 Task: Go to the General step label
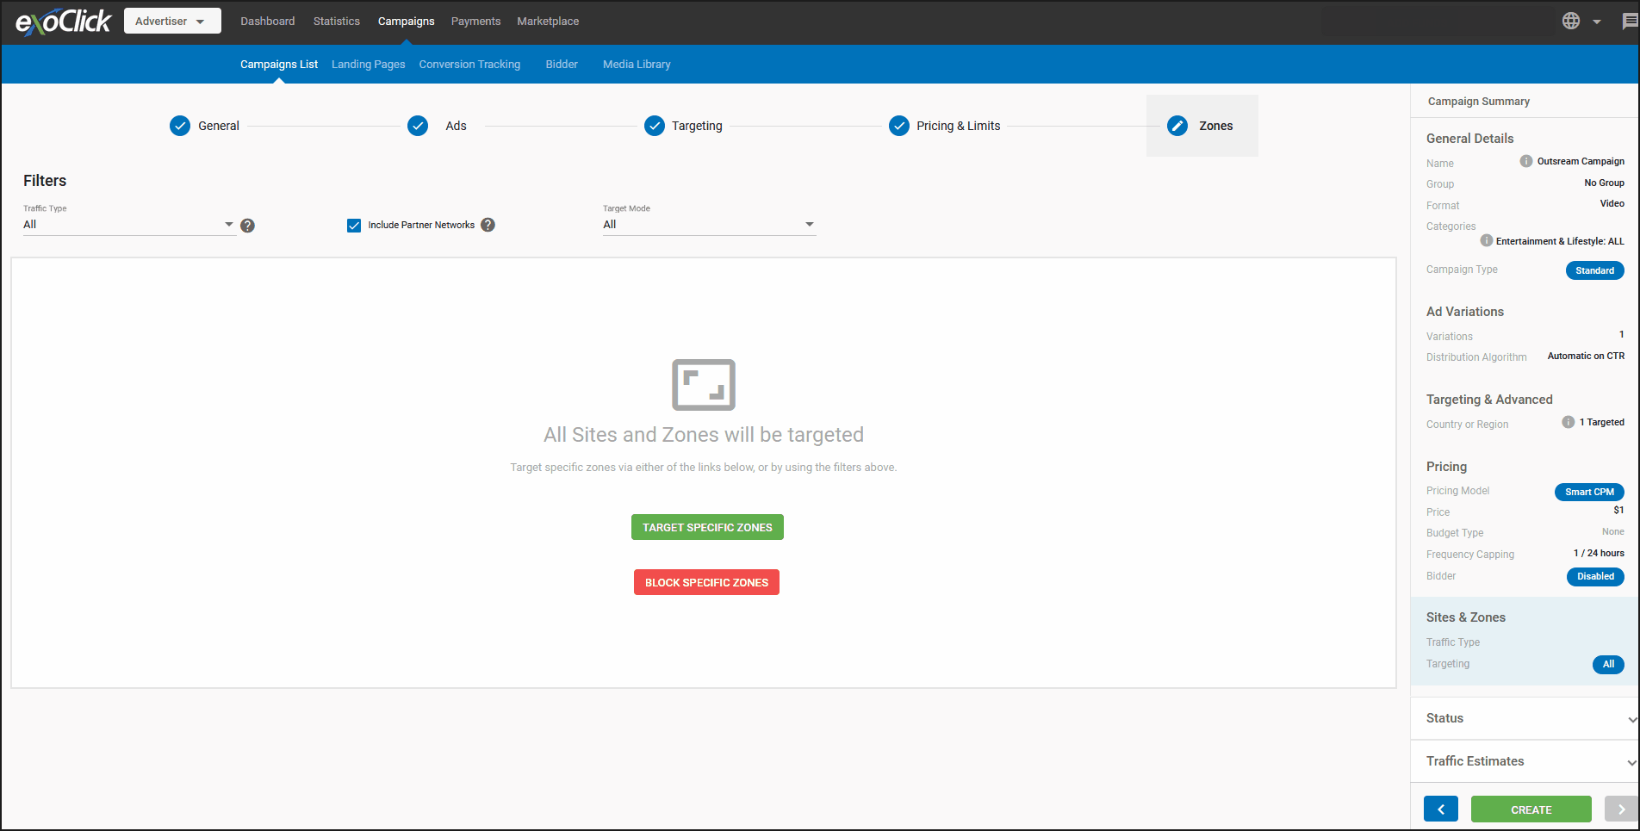click(219, 126)
